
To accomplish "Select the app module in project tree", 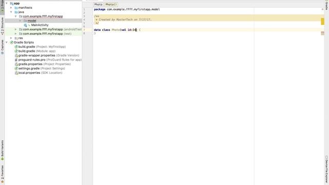I will pyautogui.click(x=17, y=4).
